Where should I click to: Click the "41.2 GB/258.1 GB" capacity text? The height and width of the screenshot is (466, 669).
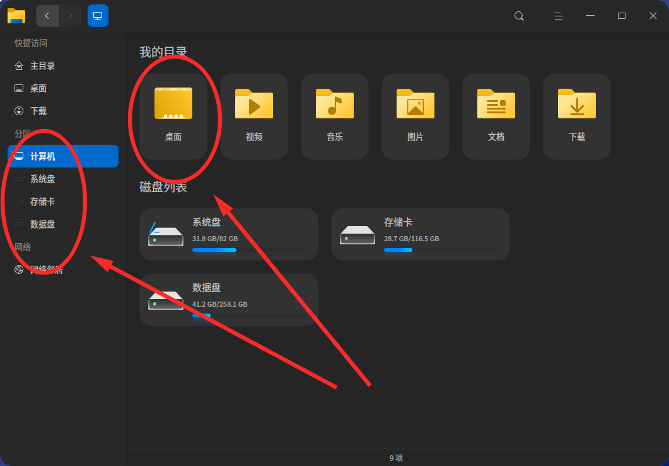click(219, 304)
